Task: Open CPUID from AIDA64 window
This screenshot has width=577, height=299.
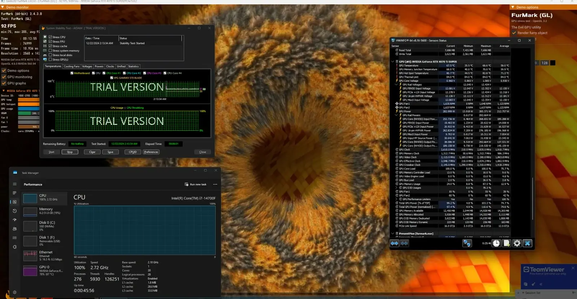Action: click(x=133, y=152)
